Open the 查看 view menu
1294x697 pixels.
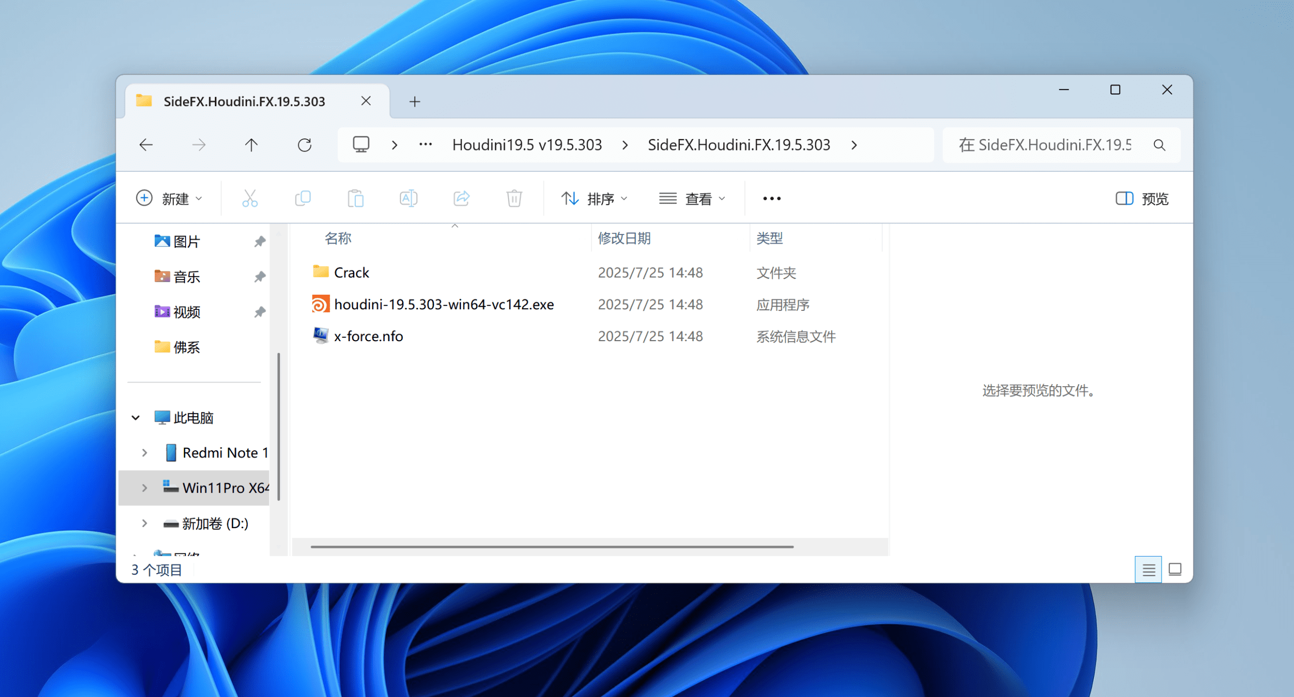692,199
